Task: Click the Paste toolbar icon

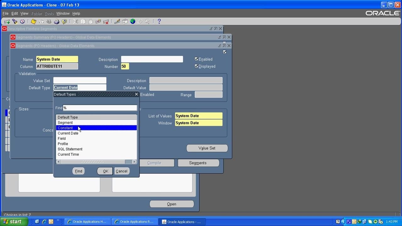Action: point(91,22)
